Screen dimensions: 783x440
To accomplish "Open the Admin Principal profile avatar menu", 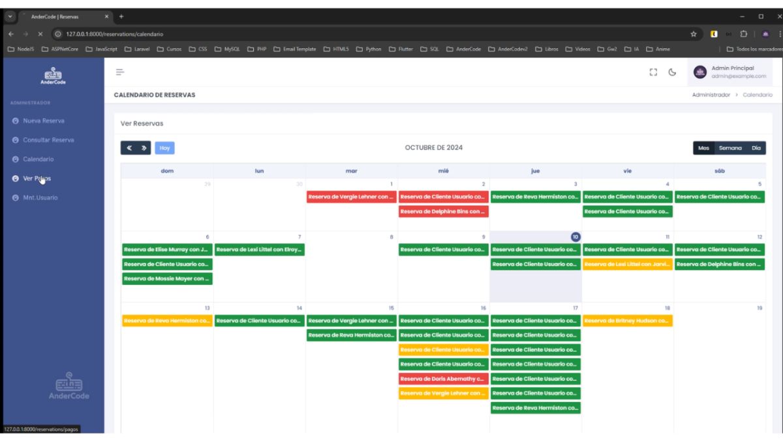I will click(700, 72).
